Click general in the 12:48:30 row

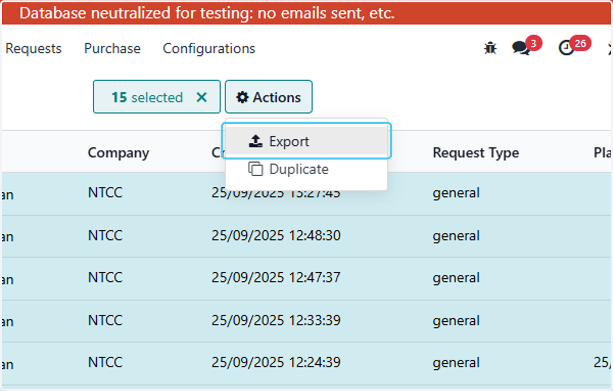[456, 236]
